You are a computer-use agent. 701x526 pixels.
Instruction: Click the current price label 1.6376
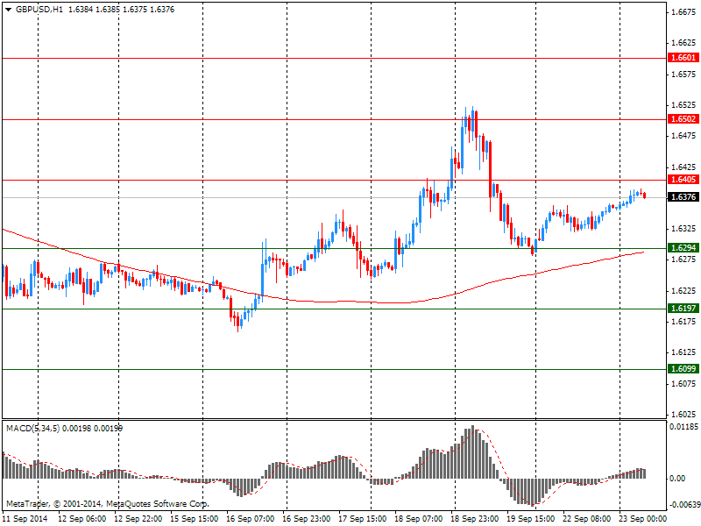[683, 196]
